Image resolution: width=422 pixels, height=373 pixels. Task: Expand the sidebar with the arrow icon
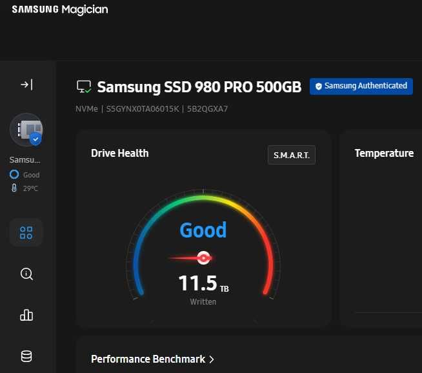26,85
